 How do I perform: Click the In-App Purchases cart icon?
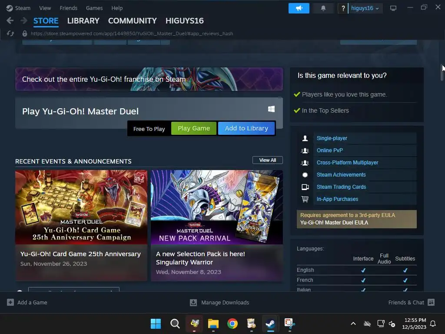[x=305, y=199]
